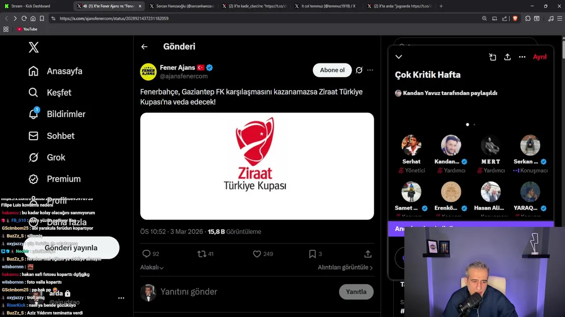565x317 pixels.
Task: Click 15,8 B Görüntüleme view count
Action: coord(234,232)
